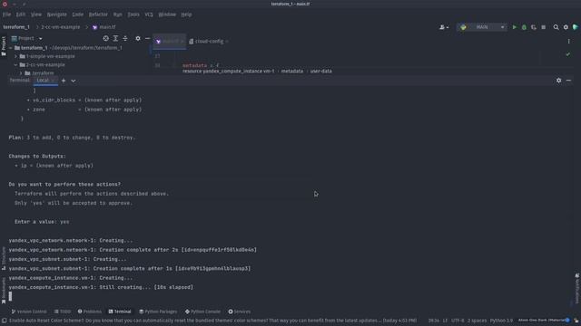Toggle the Terminal tool window button
The height and width of the screenshot is (326, 581).
(x=120, y=312)
